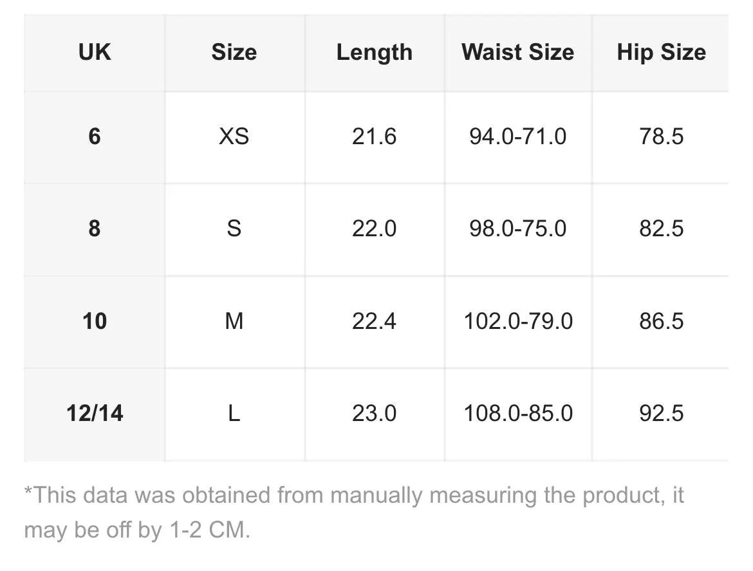
Task: Click the 94.0-71.0 waist size cell
Action: (x=517, y=136)
